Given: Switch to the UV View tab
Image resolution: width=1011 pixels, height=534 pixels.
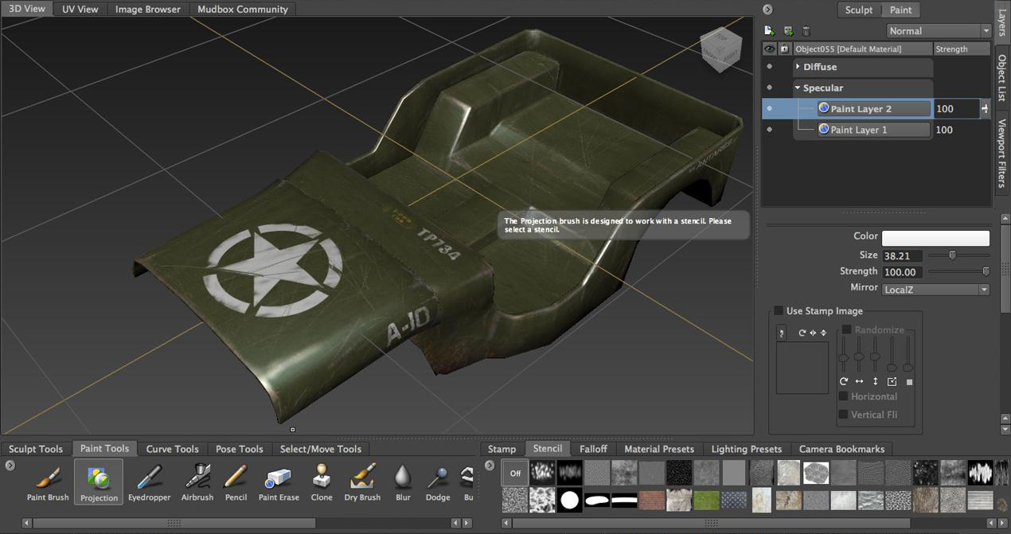Looking at the screenshot, I should pyautogui.click(x=80, y=9).
